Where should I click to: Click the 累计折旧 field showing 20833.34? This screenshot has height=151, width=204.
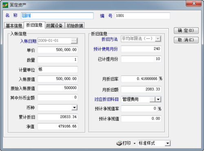pos(58,117)
